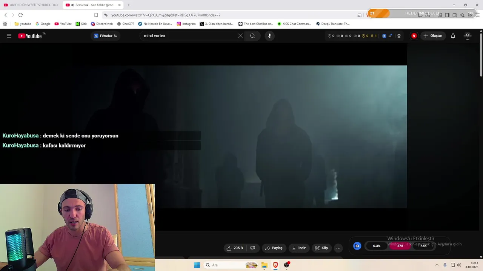Go to YouTube home via logo
Image resolution: width=483 pixels, height=271 pixels.
click(x=30, y=36)
